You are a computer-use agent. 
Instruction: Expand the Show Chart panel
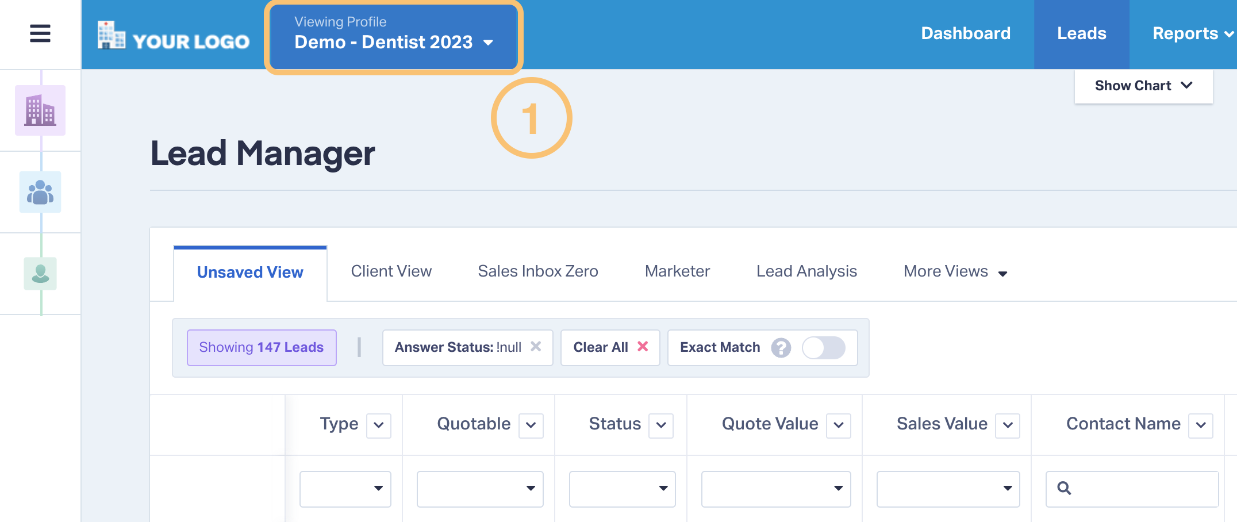click(x=1144, y=86)
